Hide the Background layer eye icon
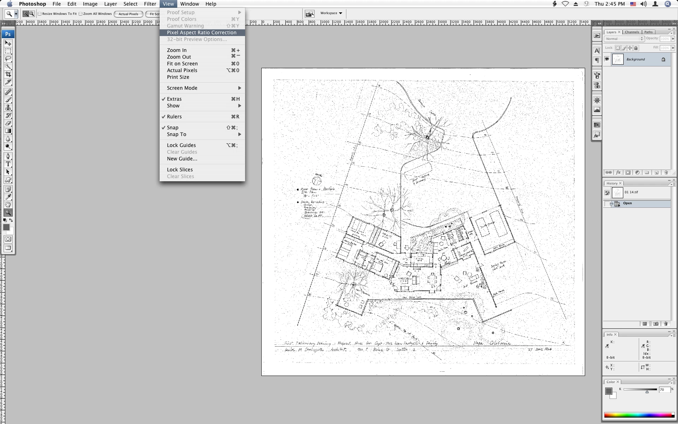Viewport: 678px width, 424px height. [607, 59]
